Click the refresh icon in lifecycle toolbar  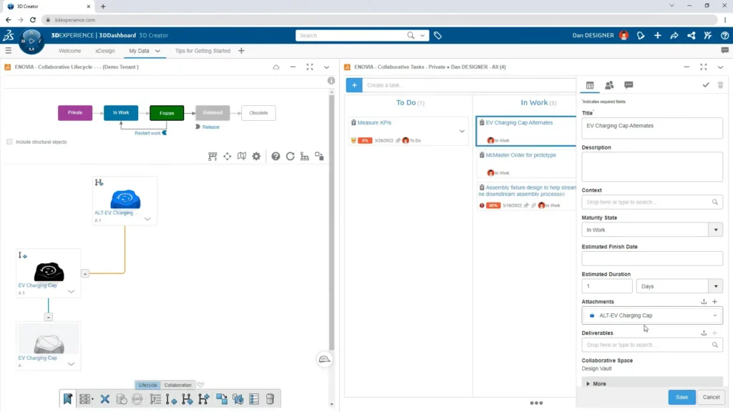click(x=291, y=157)
